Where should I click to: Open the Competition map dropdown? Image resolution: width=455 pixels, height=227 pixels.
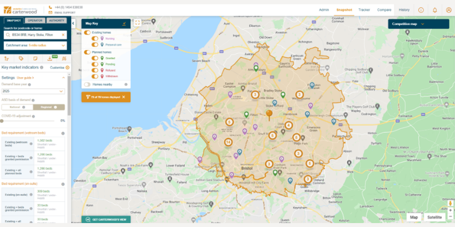click(x=419, y=24)
